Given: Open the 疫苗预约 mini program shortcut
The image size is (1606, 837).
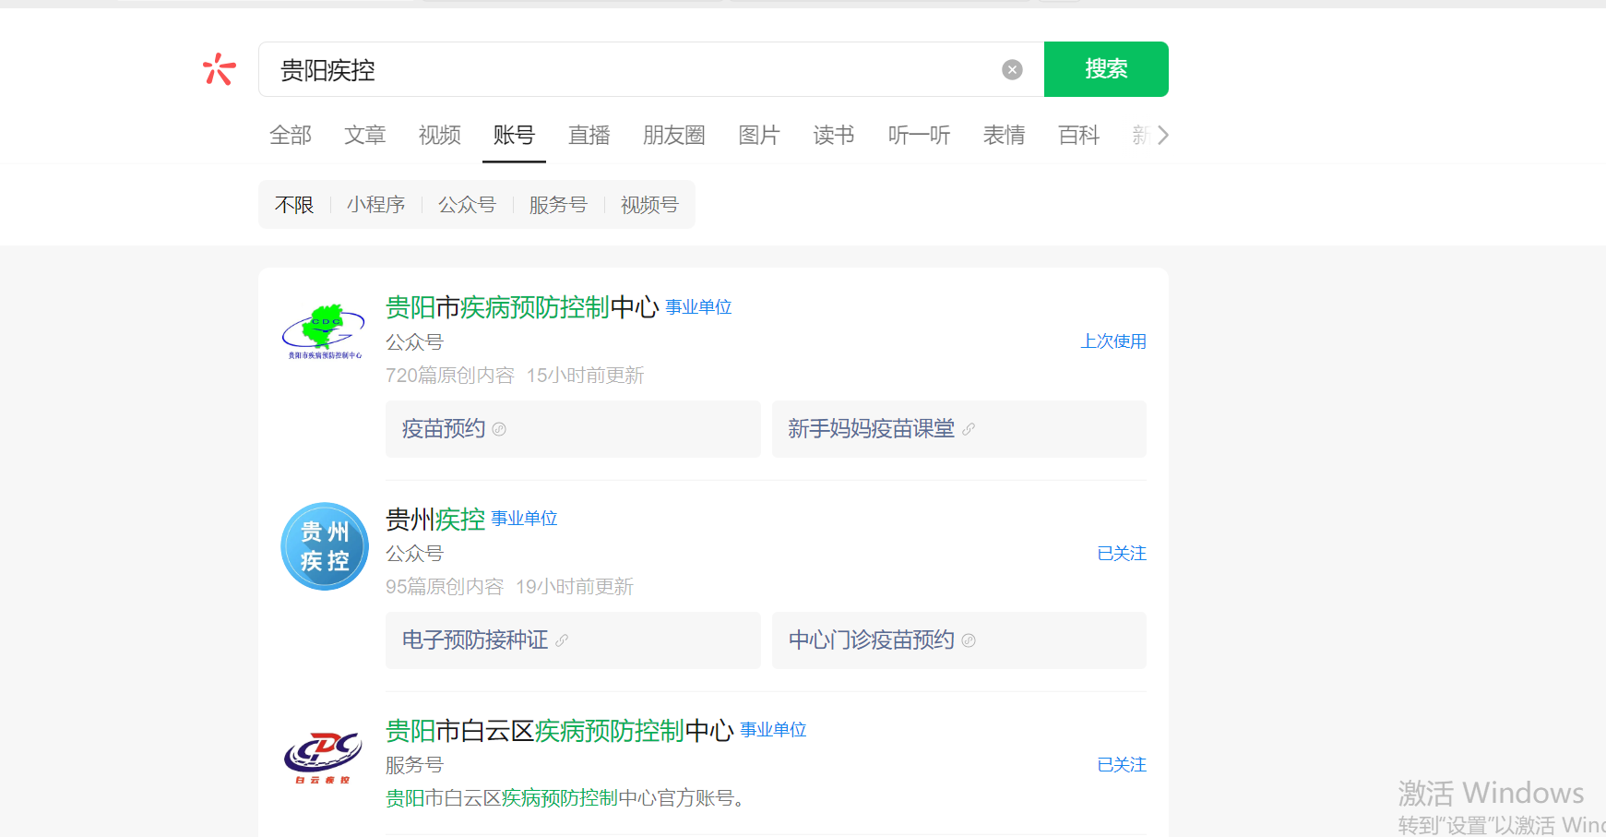Looking at the screenshot, I should [x=573, y=429].
